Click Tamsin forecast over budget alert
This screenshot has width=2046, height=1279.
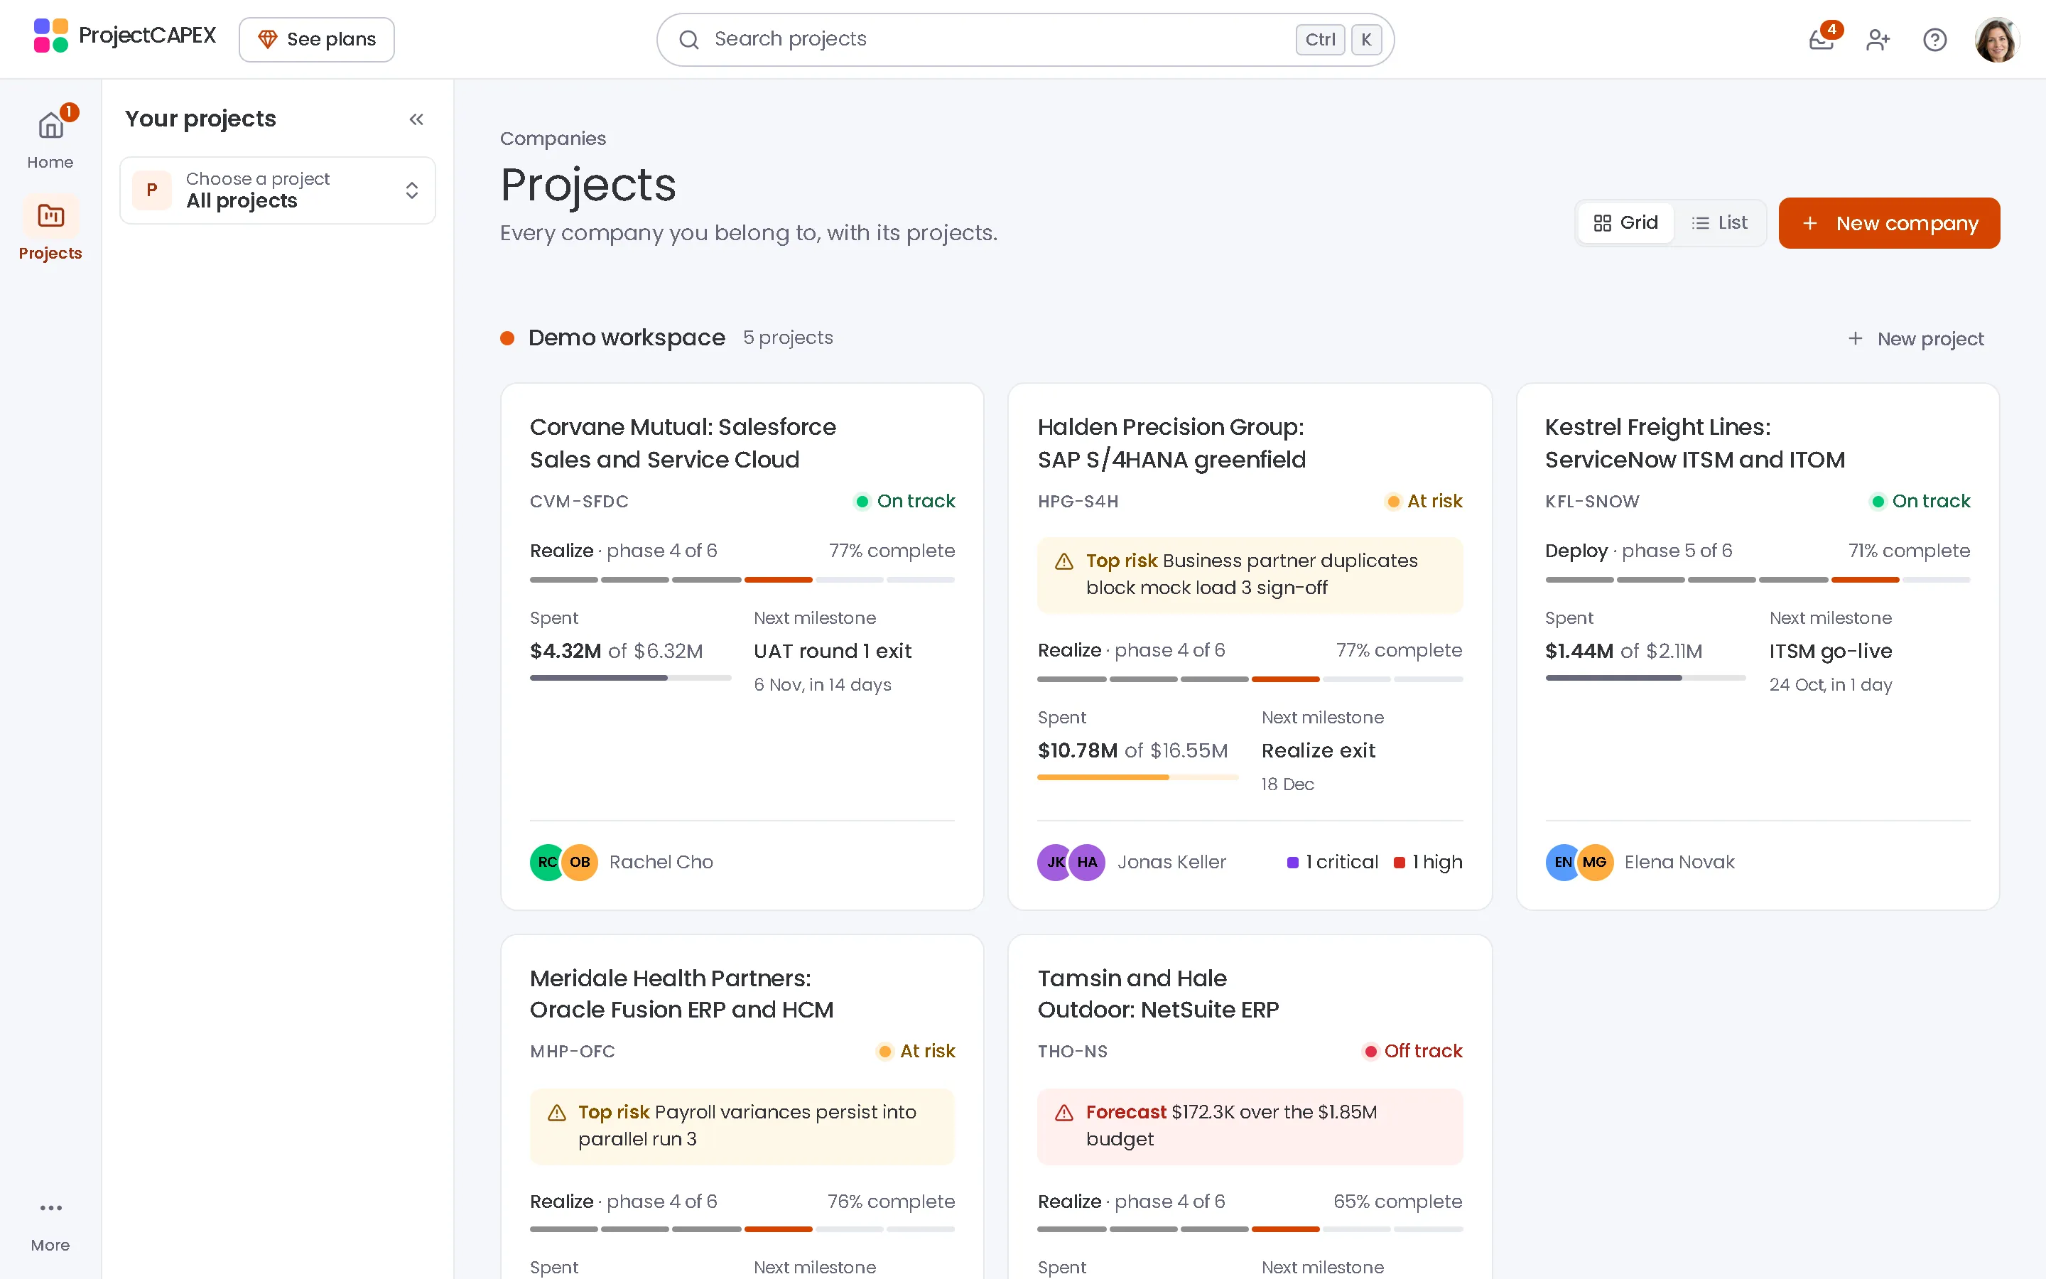click(1250, 1127)
